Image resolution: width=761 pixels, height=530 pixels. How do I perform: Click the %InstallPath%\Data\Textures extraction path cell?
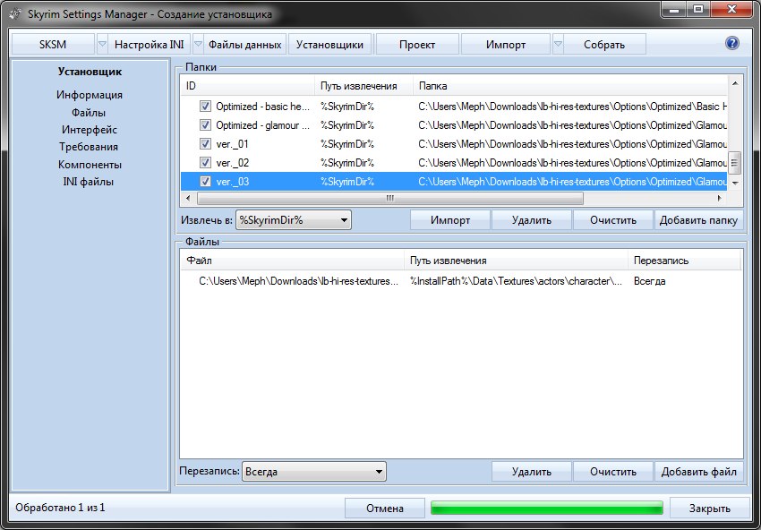point(517,281)
